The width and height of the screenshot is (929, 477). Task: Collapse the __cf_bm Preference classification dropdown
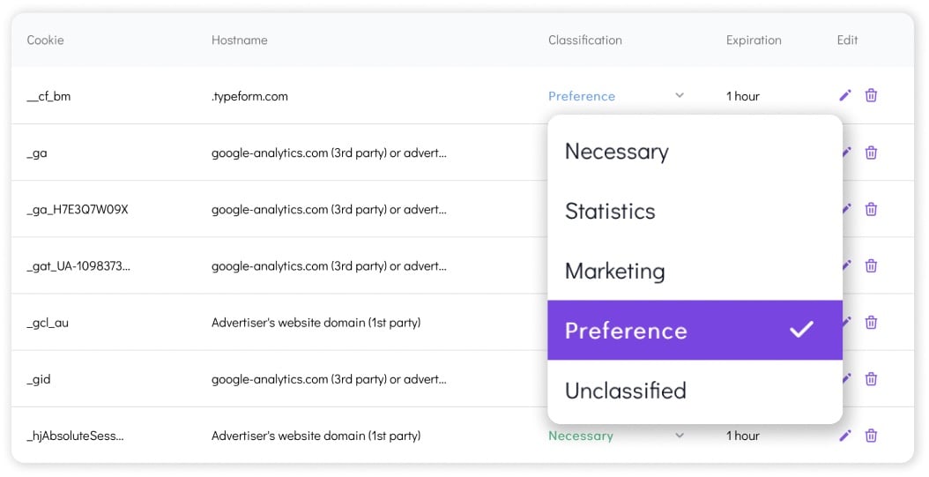[x=679, y=95]
